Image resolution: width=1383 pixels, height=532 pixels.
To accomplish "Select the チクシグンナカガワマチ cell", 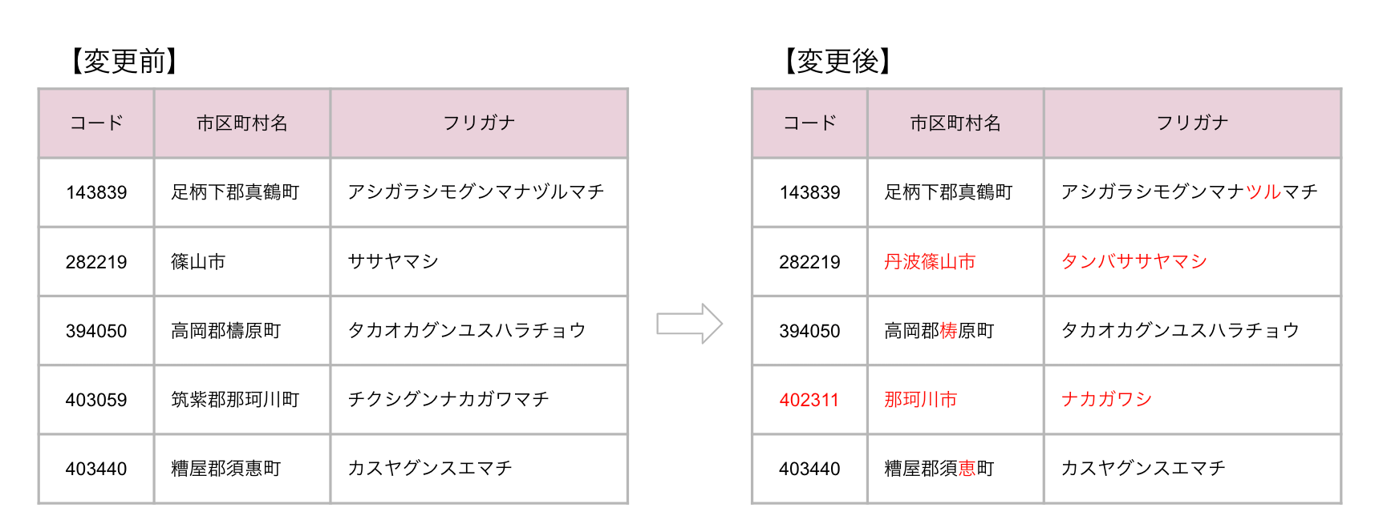I will pyautogui.click(x=448, y=400).
